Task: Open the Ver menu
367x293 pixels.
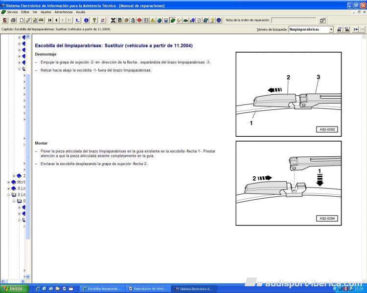Action: tap(35, 12)
